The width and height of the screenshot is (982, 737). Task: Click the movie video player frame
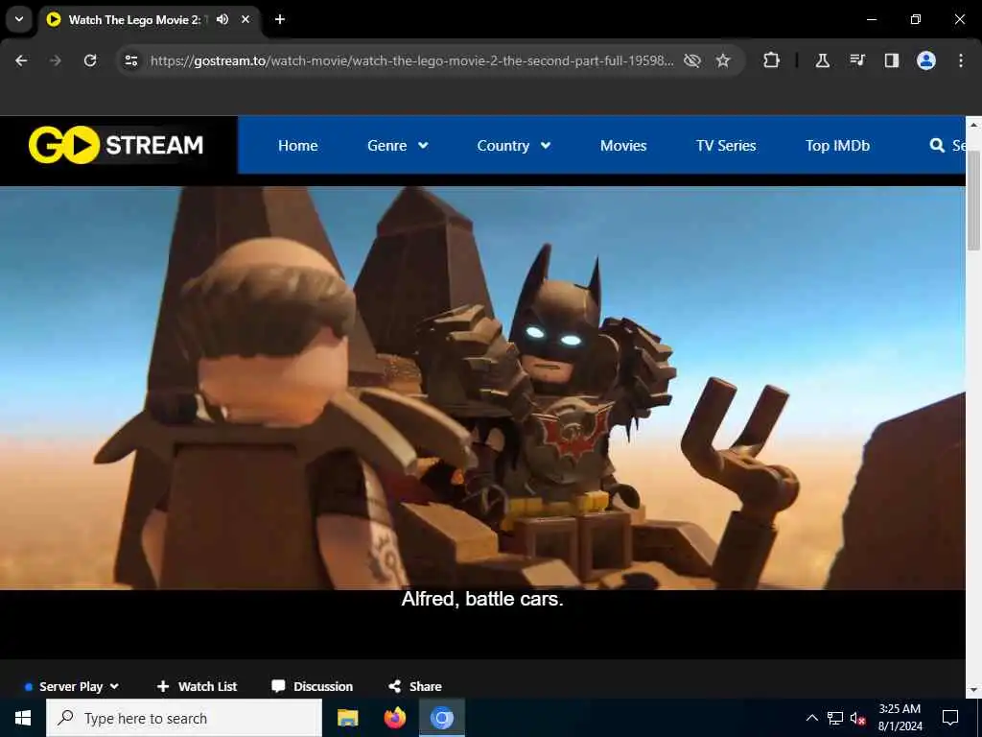[x=482, y=422]
